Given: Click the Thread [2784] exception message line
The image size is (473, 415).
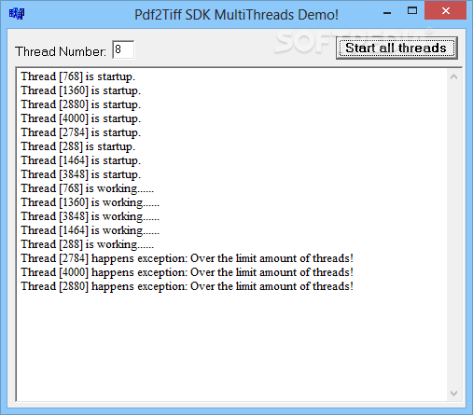Looking at the screenshot, I should [x=188, y=258].
